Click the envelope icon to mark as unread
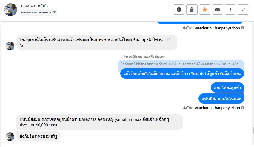254x147 pixels. click(x=218, y=10)
